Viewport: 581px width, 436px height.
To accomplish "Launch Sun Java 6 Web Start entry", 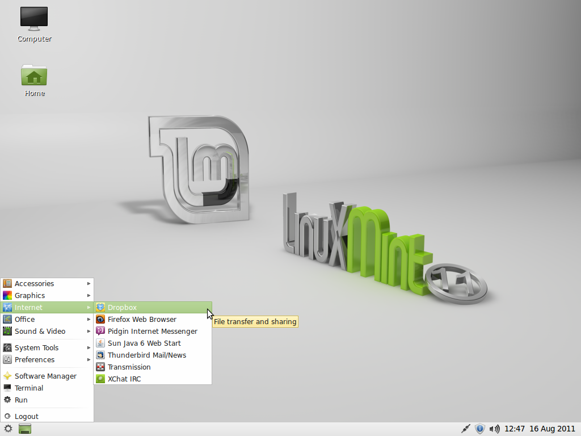I will pos(153,343).
